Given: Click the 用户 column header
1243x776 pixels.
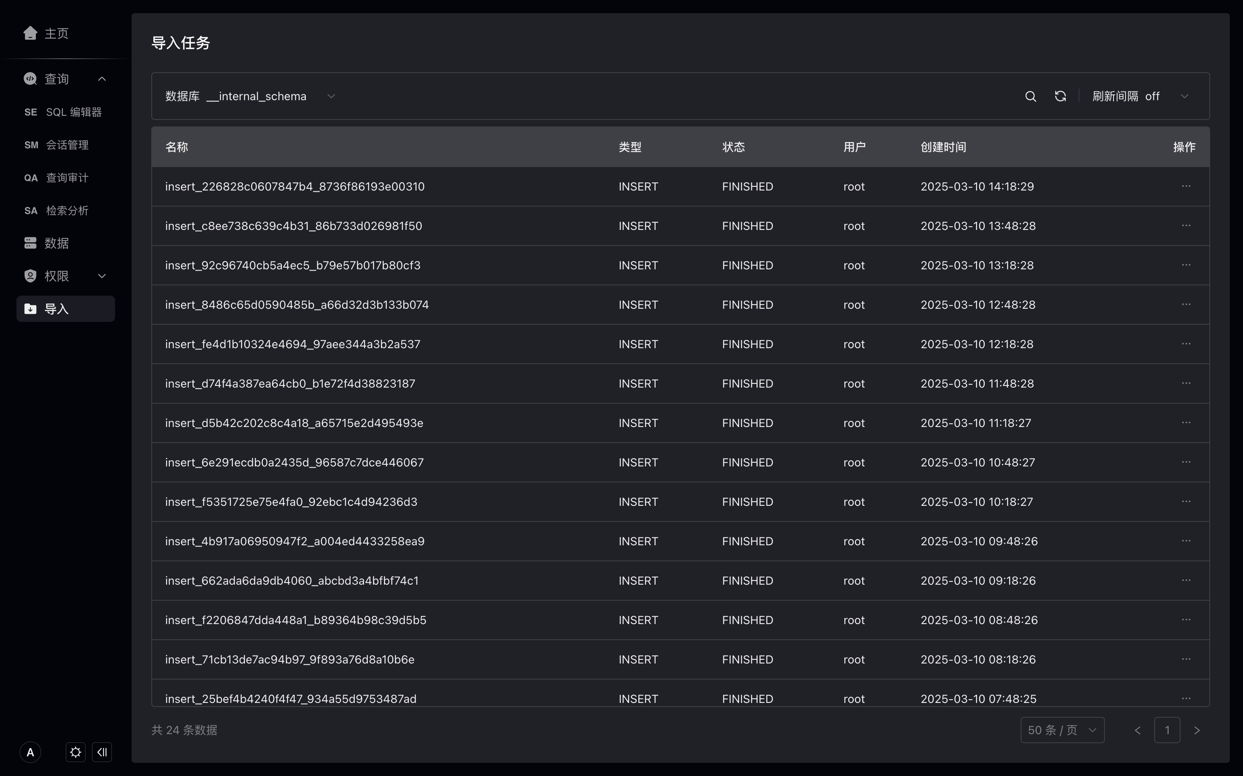Looking at the screenshot, I should click(854, 147).
